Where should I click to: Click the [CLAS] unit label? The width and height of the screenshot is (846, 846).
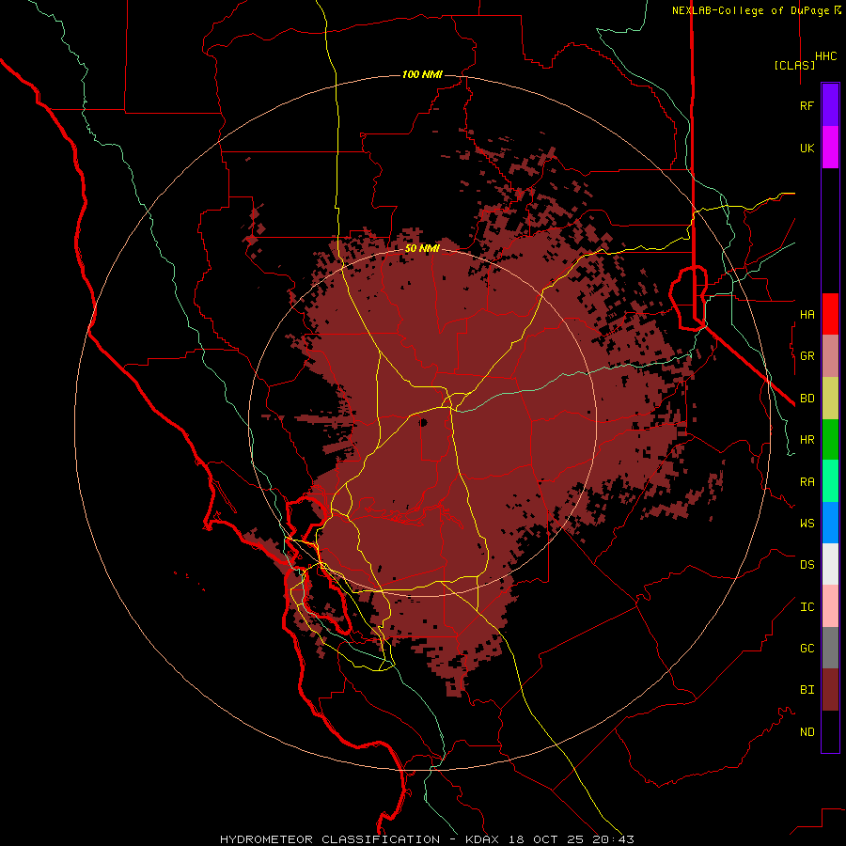[794, 65]
